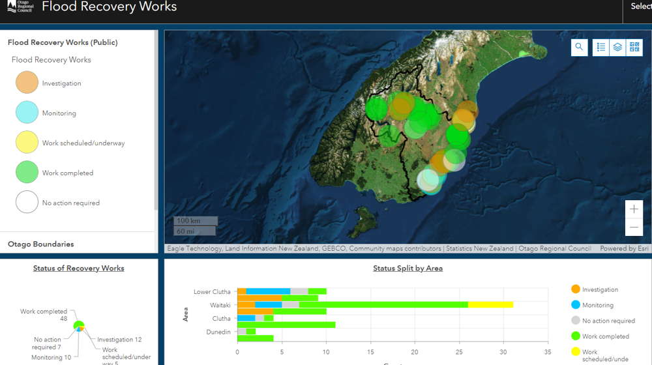Toggle Monitoring series in chart legend
Viewport: 652px width, 365px height.
593,305
